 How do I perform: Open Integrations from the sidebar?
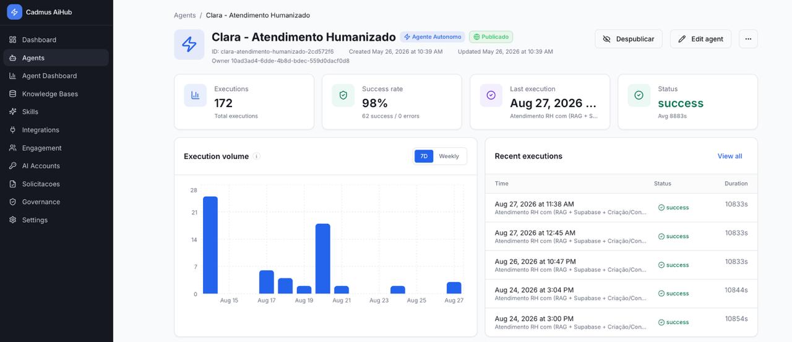click(x=56, y=130)
